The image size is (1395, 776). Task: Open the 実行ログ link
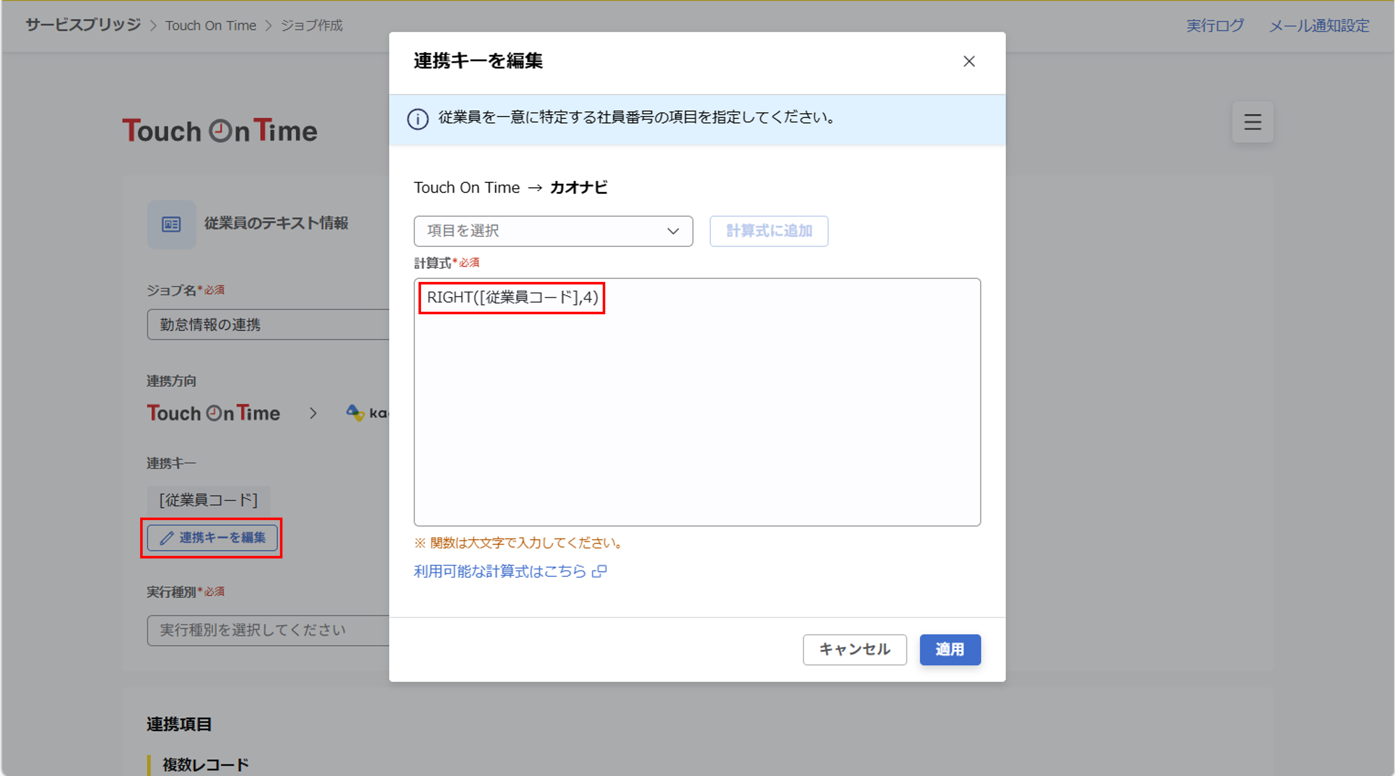point(1215,25)
